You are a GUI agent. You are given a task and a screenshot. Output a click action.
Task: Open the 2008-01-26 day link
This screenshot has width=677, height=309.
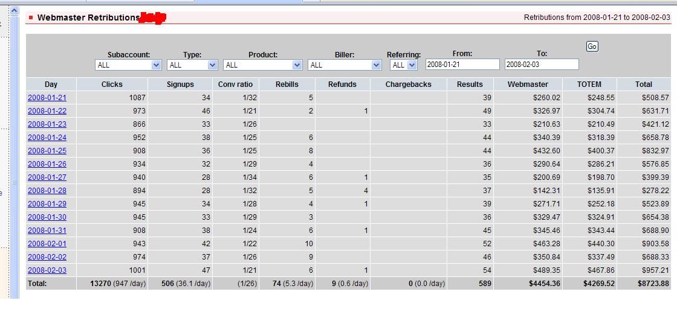[47, 164]
